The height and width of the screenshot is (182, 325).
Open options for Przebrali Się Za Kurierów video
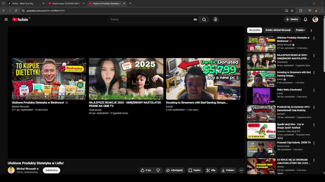tap(314, 107)
